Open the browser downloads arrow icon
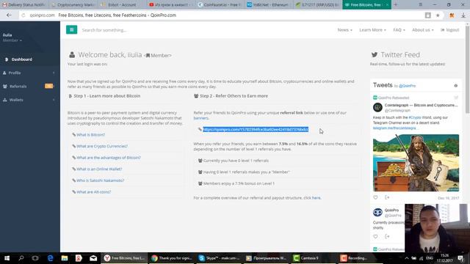The width and height of the screenshot is (470, 264). pyautogui.click(x=463, y=15)
